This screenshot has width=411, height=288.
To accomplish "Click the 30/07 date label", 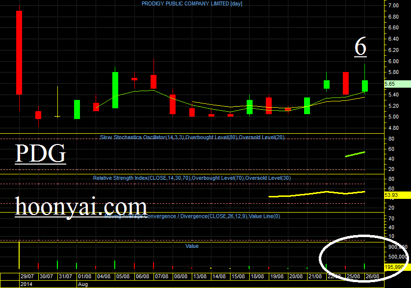I will coord(46,276).
